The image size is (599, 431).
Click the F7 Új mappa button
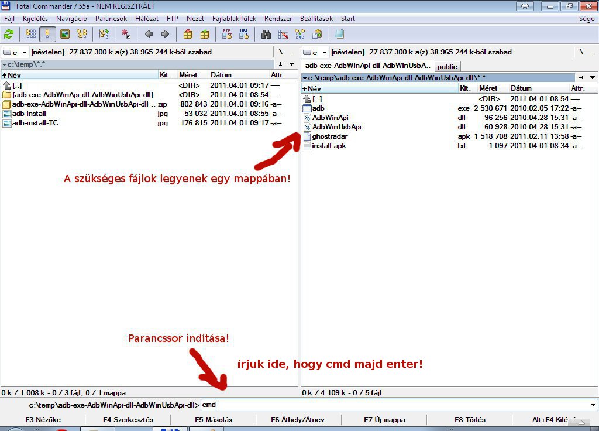[384, 419]
